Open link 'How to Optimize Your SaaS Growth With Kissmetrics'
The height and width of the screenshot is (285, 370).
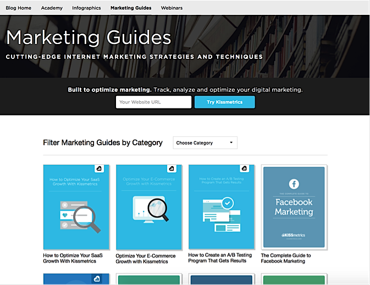pyautogui.click(x=73, y=258)
